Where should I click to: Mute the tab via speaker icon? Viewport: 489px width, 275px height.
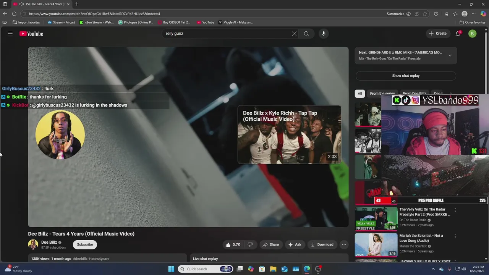coord(21,4)
